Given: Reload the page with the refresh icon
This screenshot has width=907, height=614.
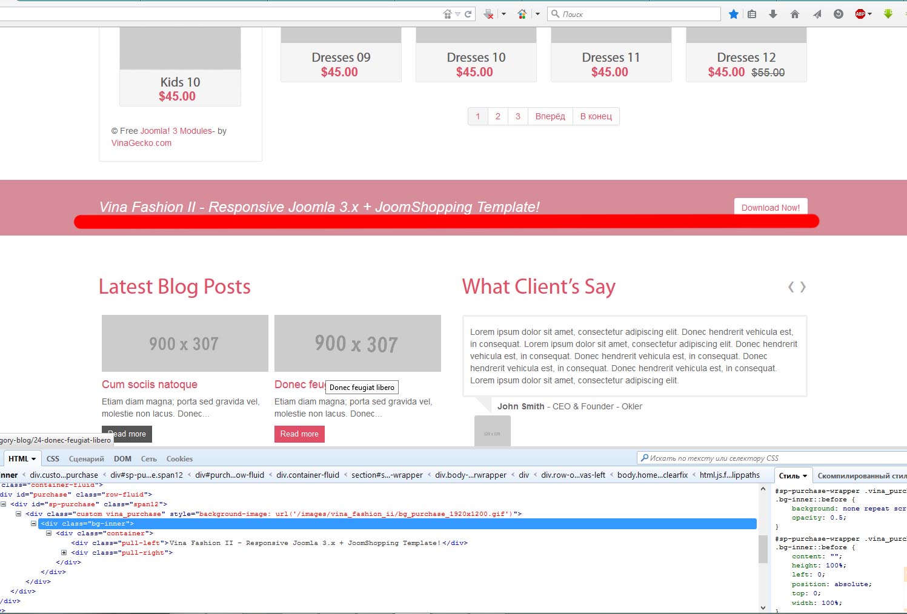Looking at the screenshot, I should (468, 14).
